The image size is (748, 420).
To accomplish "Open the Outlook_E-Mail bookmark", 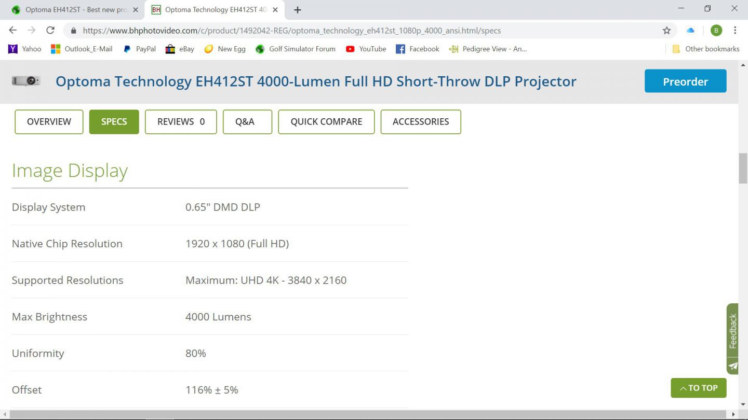I will (x=82, y=49).
